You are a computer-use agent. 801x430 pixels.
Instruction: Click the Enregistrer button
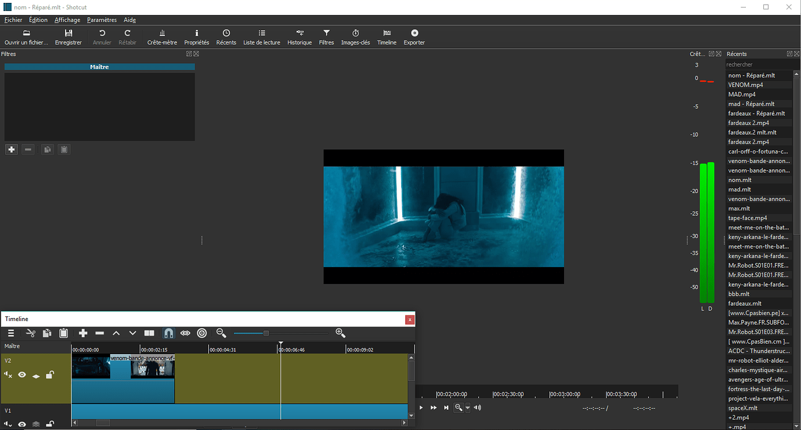(x=68, y=37)
